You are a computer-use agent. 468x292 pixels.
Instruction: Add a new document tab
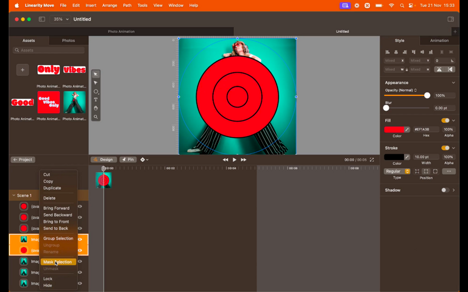click(455, 31)
